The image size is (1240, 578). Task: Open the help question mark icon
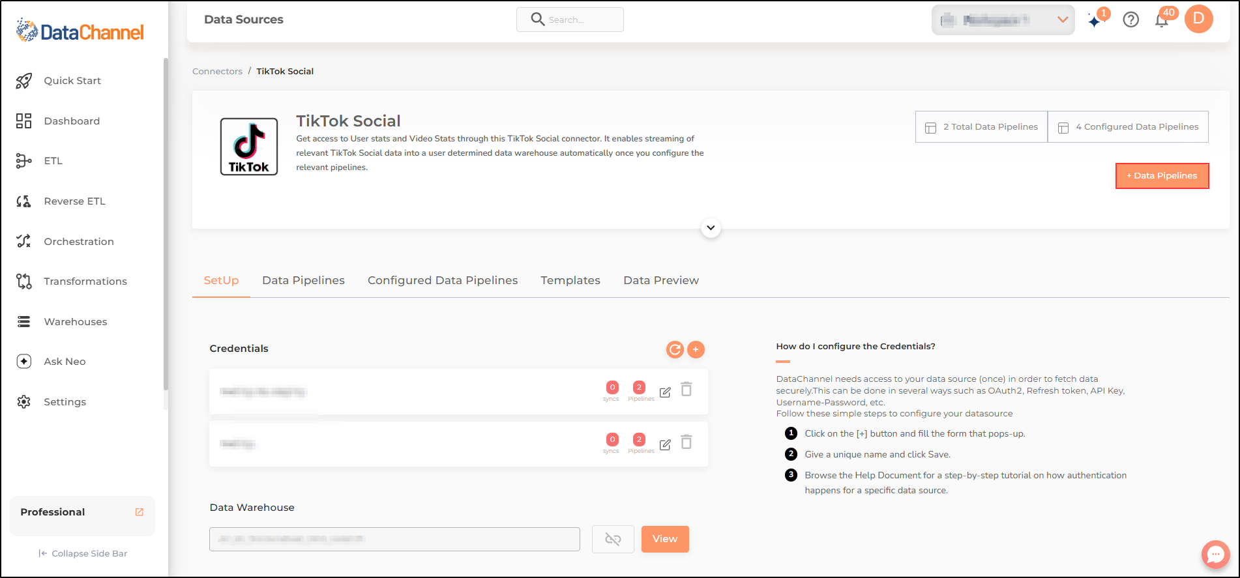pyautogui.click(x=1131, y=20)
